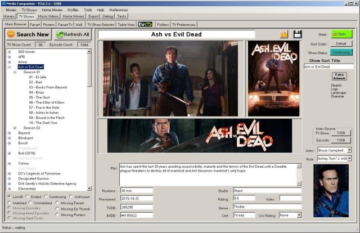This screenshot has width=360, height=233.
Task: Switch to the Table View tab
Action: pos(126,24)
